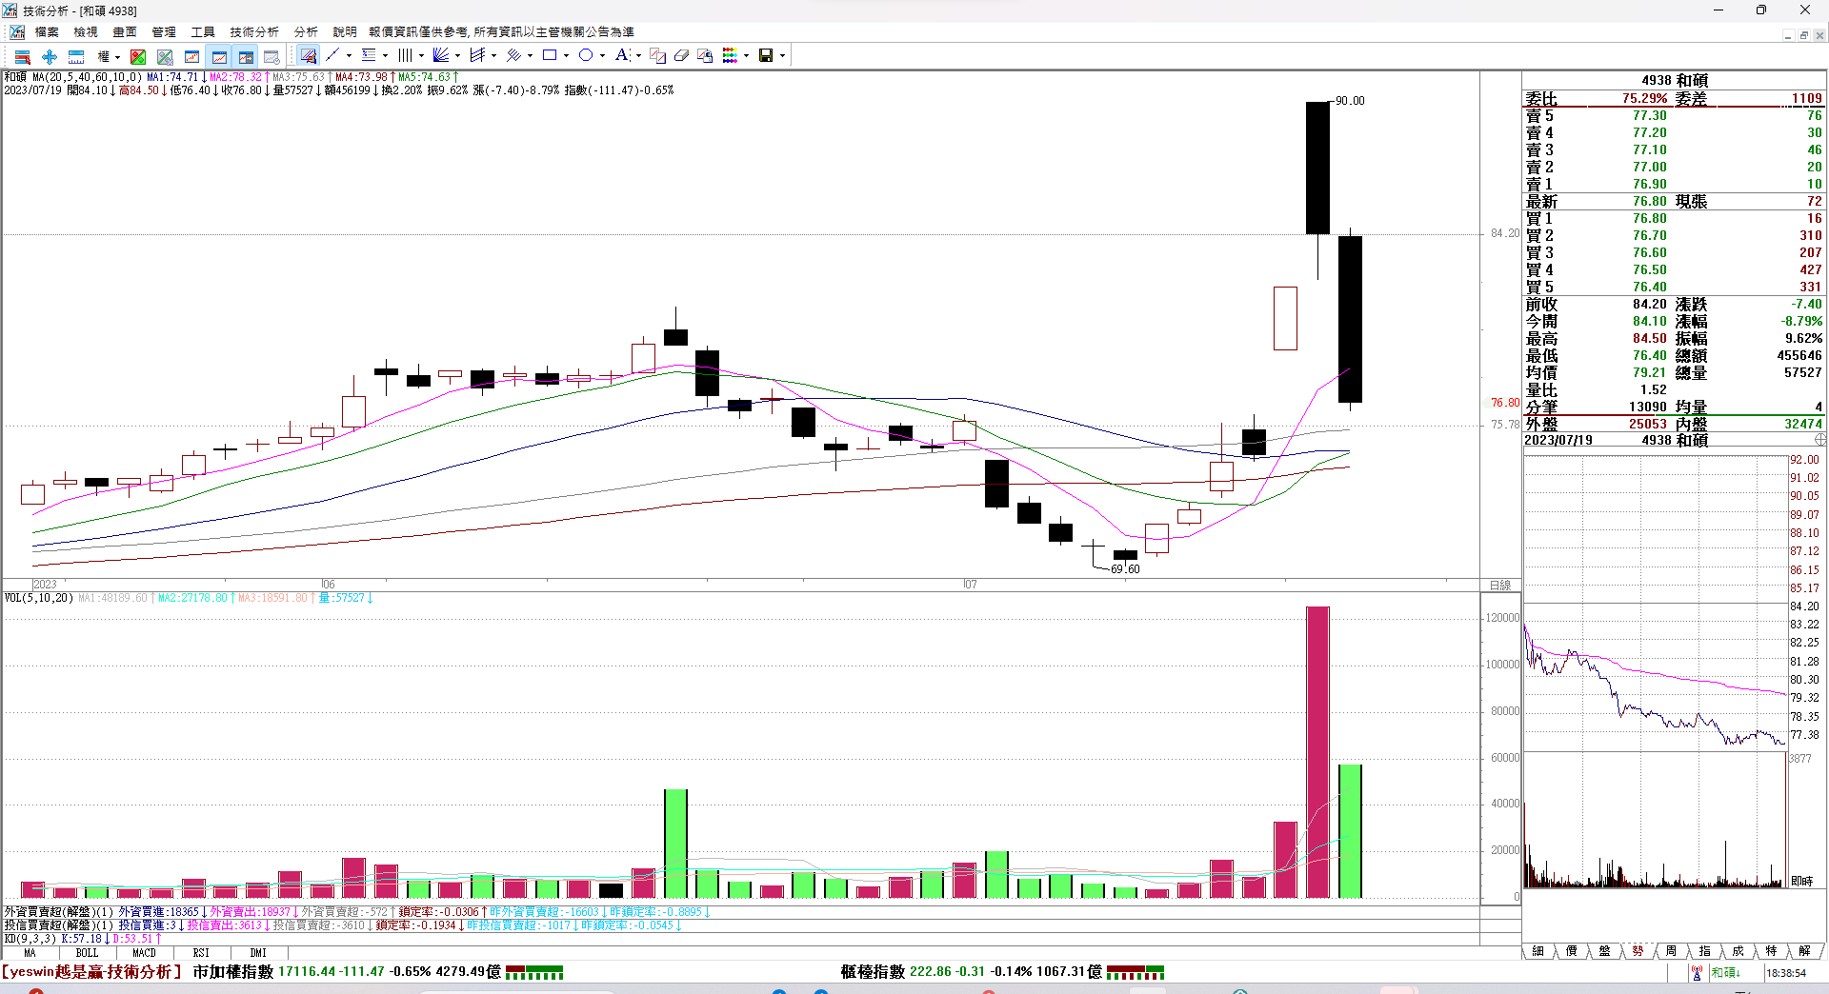Select the horizontal lines drawing tool

369,55
